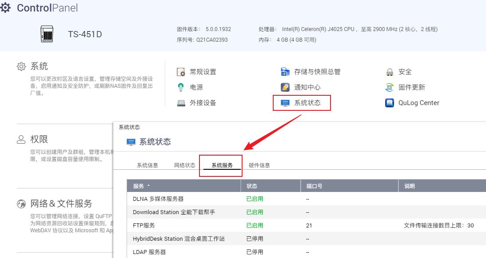
Task: Click the 状态 column header
Action: click(252, 186)
